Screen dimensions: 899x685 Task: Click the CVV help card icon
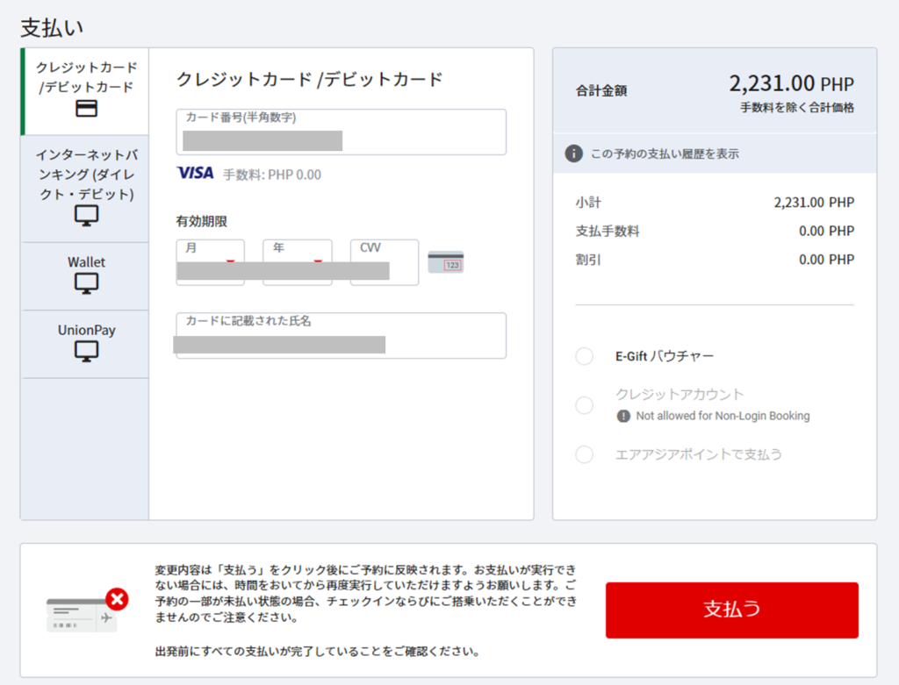445,261
